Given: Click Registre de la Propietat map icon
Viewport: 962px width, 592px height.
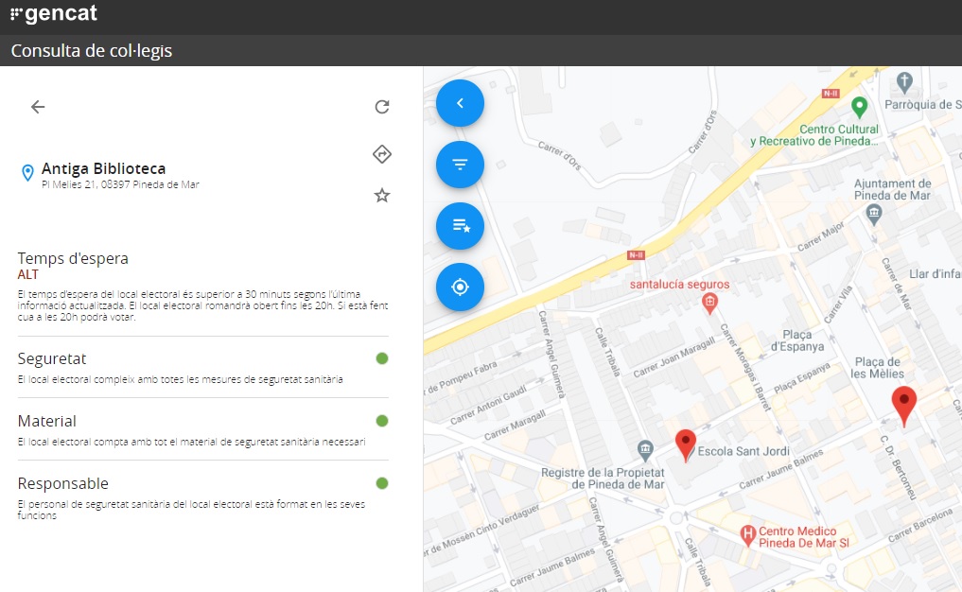Looking at the screenshot, I should point(645,450).
